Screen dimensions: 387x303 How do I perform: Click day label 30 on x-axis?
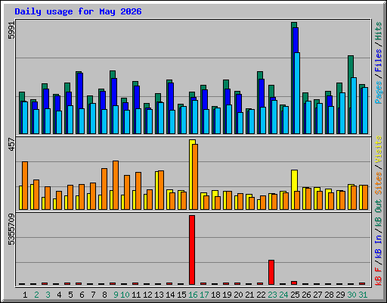(x=351, y=295)
